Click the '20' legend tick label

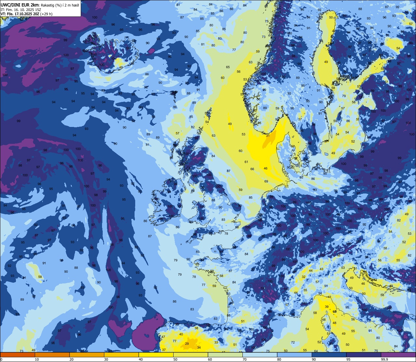[x=71, y=359]
